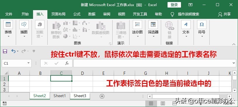The image size is (238, 107).
Task: Open the 表格 (Tables) group
Action: 8,29
